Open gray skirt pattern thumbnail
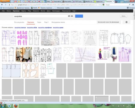 (x=90, y=38)
